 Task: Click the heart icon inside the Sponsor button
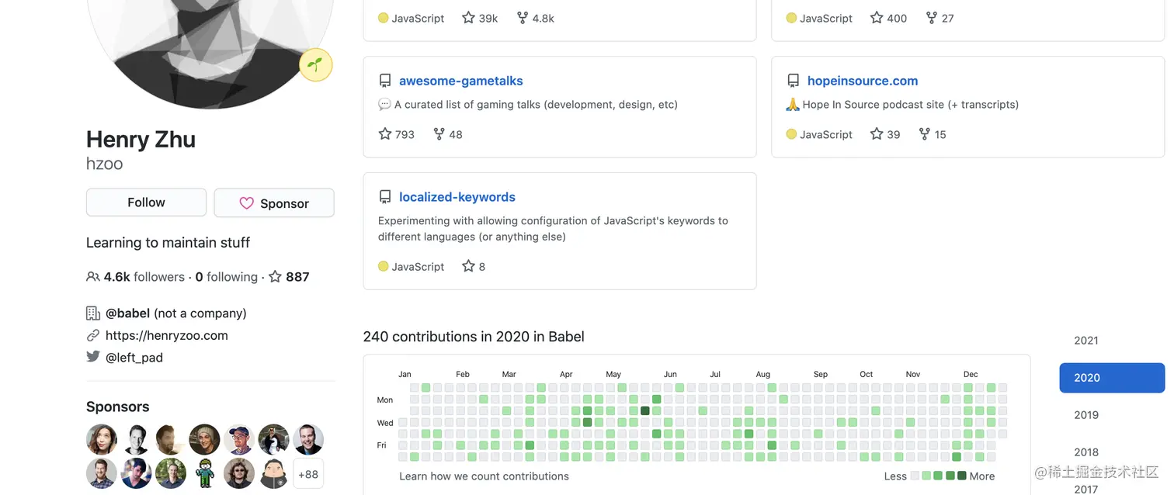click(247, 203)
